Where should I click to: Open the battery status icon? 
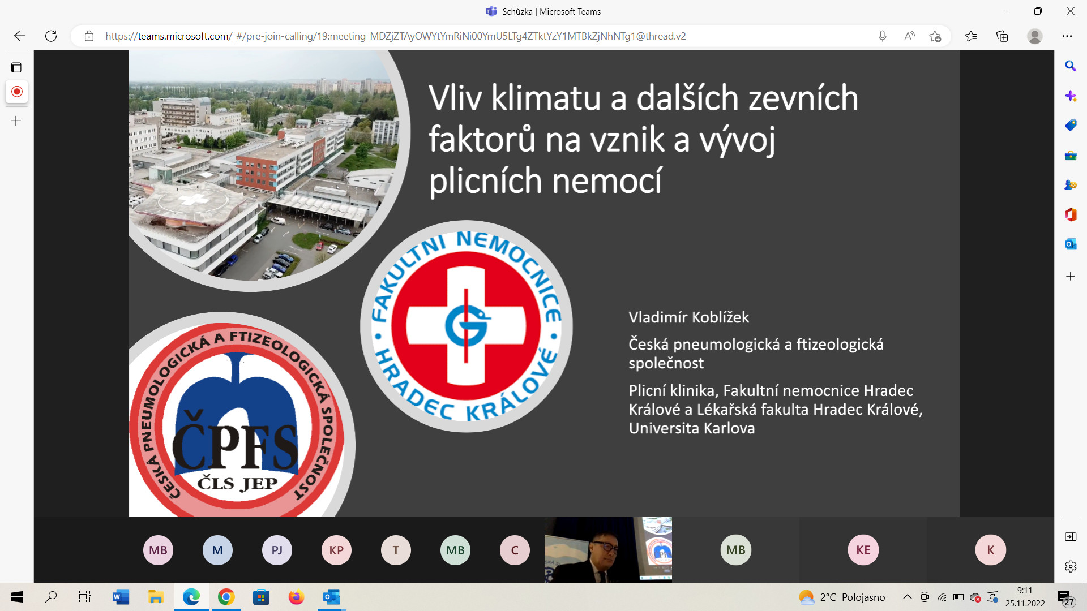pos(958,597)
